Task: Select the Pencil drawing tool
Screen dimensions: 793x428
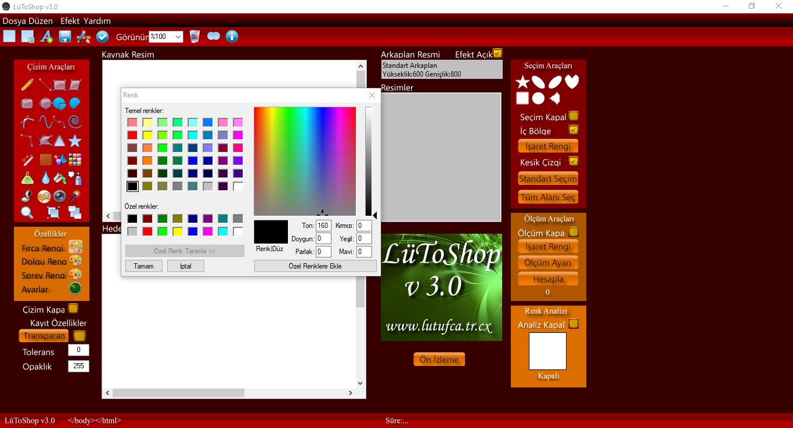Action: click(27, 85)
